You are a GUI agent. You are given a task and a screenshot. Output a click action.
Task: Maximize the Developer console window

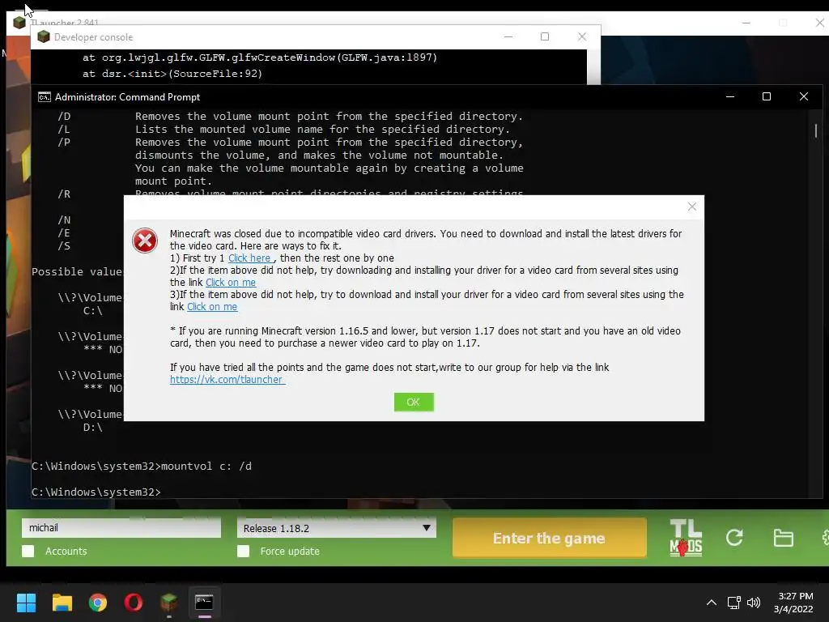545,36
